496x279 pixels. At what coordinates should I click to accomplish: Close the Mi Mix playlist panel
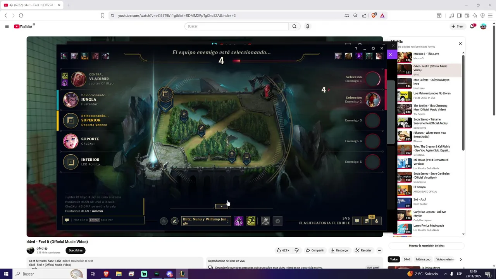[460, 44]
